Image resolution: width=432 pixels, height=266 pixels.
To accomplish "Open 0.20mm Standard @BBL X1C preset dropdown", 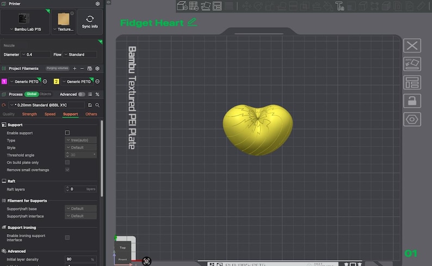I will 47,105.
